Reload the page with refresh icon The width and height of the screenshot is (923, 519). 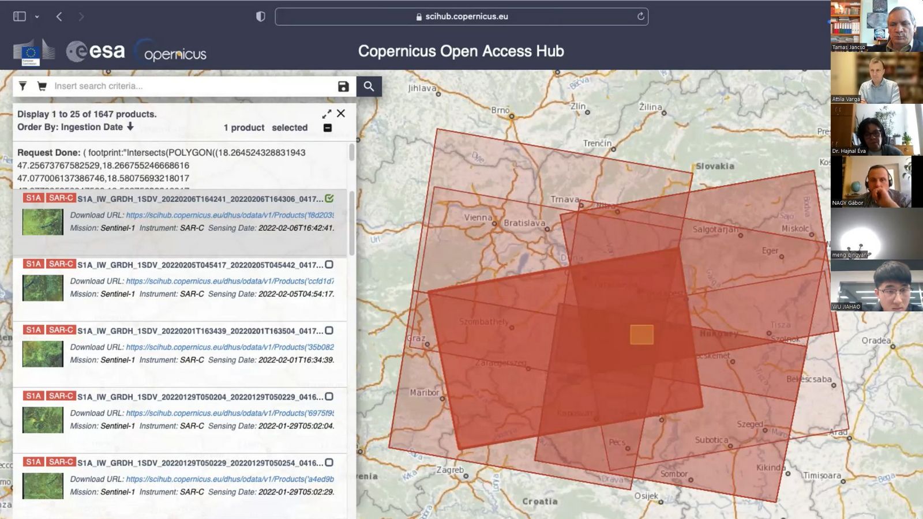point(640,16)
